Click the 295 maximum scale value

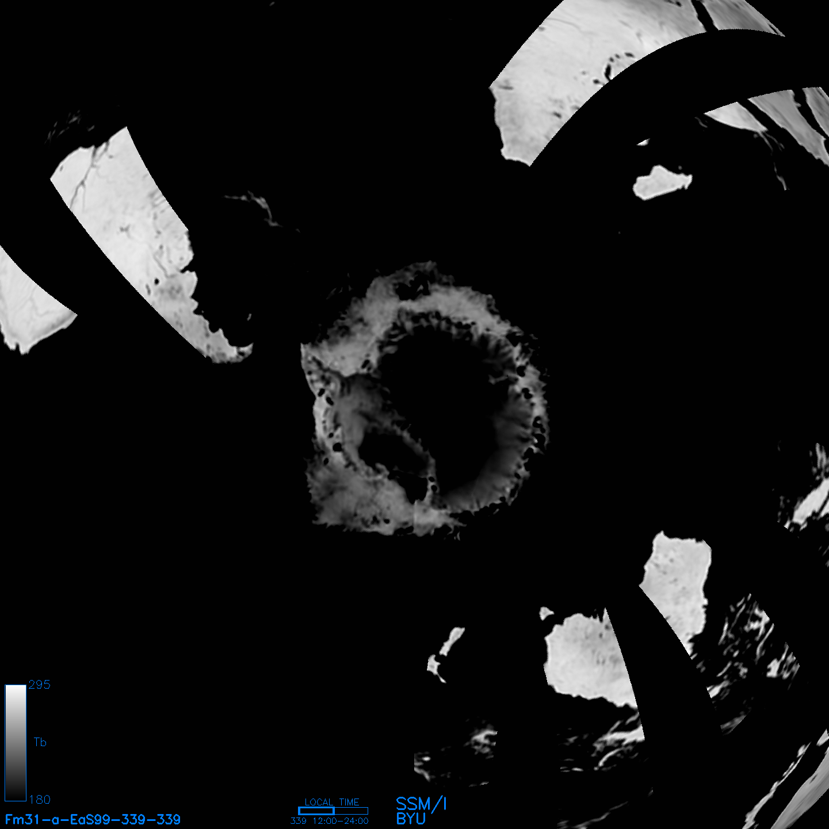coord(40,685)
